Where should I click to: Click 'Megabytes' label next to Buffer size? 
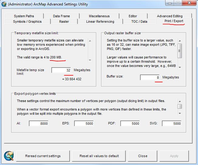pyautogui.click(x=171, y=77)
